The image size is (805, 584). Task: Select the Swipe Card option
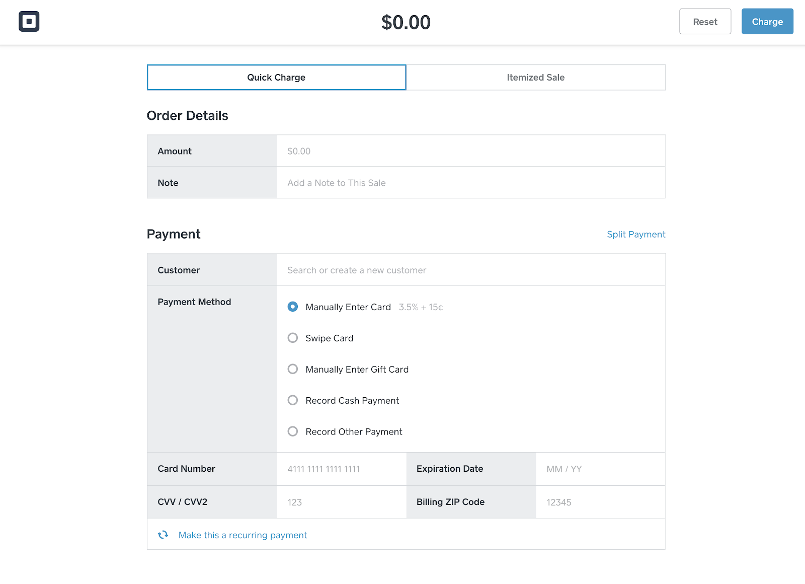pyautogui.click(x=293, y=338)
